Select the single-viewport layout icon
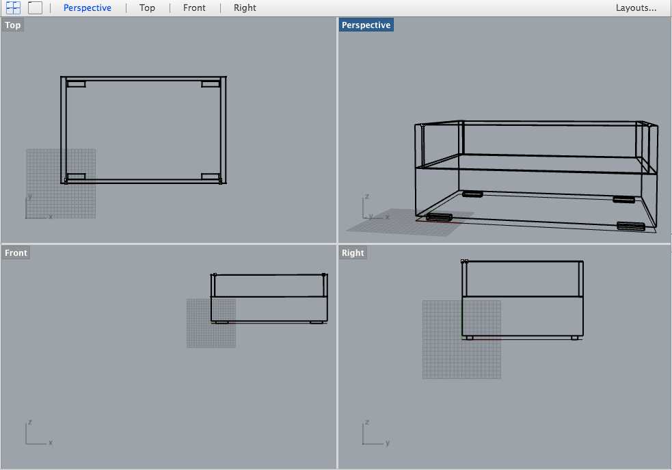 point(35,8)
